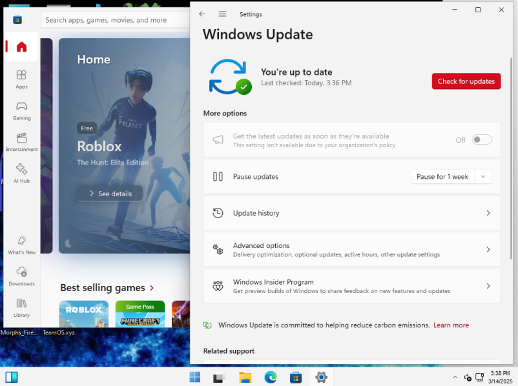Click the Advanced options gears icon
The height and width of the screenshot is (386, 518).
click(218, 250)
